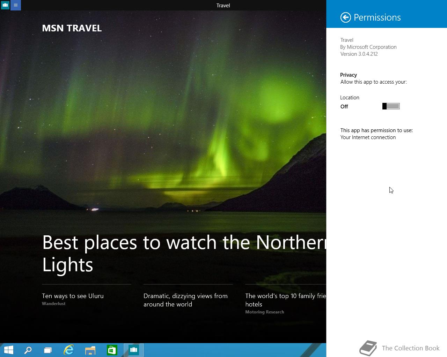
Task: Open Task View on the taskbar
Action: tap(48, 350)
